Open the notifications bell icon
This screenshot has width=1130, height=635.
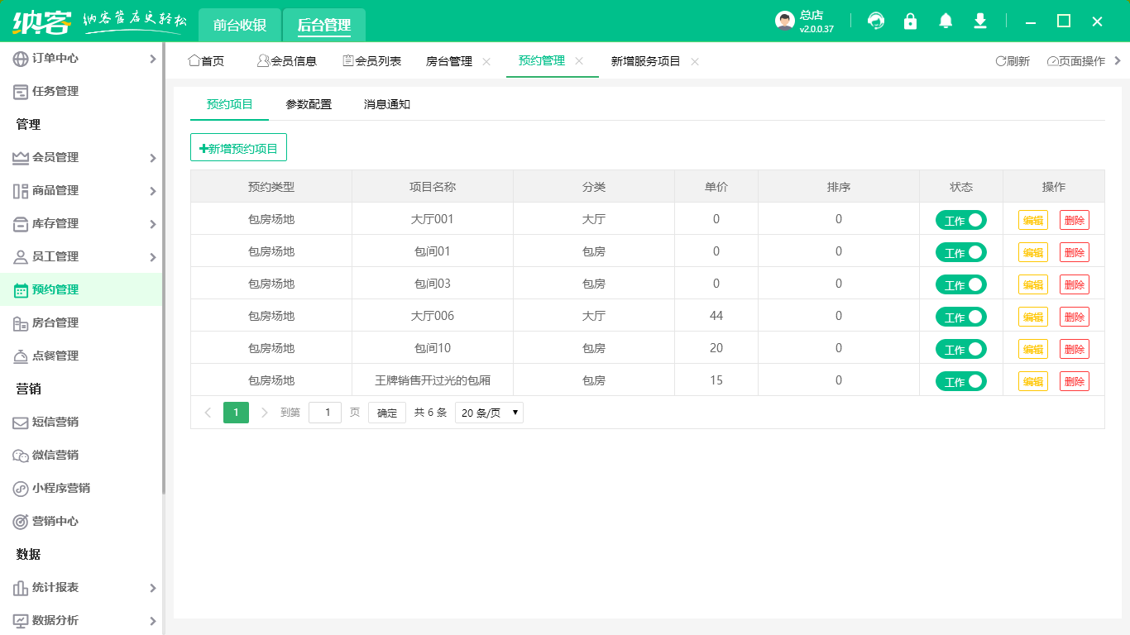pyautogui.click(x=946, y=21)
